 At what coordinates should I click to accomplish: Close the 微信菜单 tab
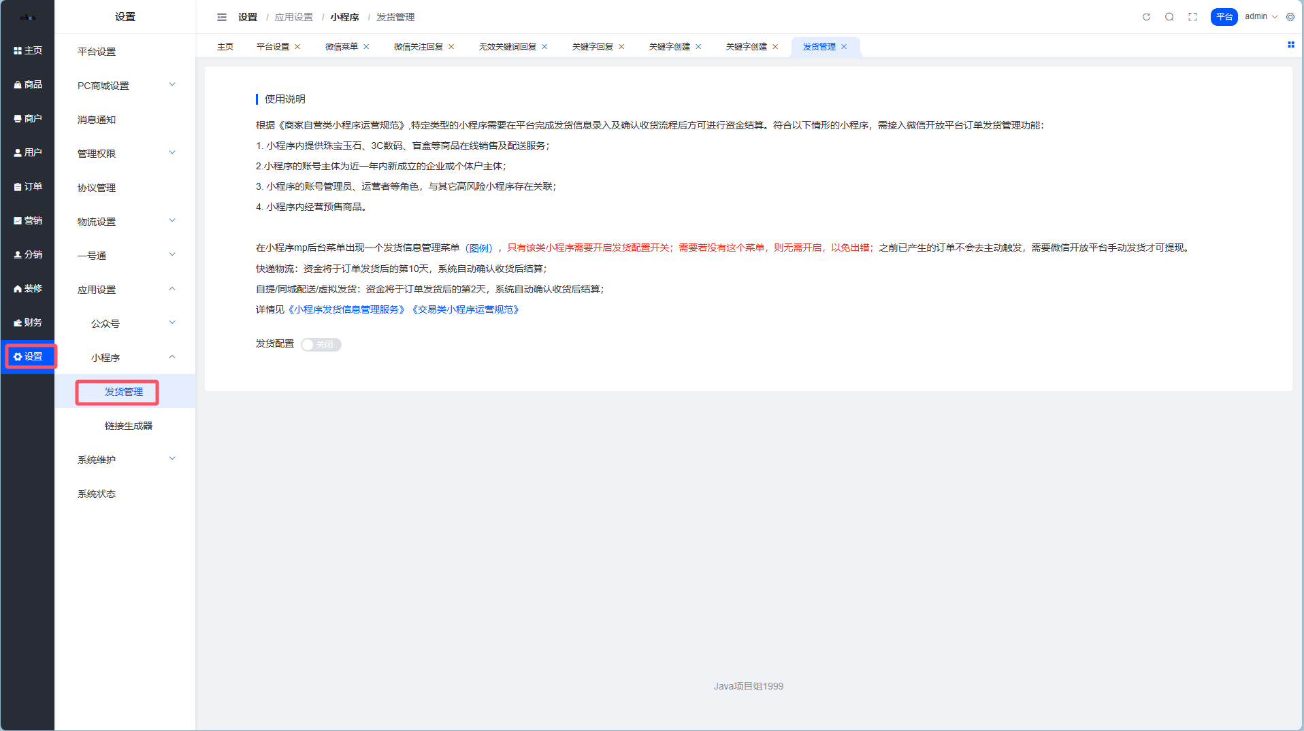point(366,47)
